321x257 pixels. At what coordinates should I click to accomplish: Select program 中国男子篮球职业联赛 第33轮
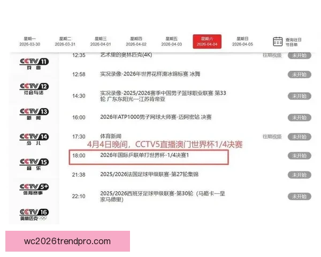[x=163, y=96]
